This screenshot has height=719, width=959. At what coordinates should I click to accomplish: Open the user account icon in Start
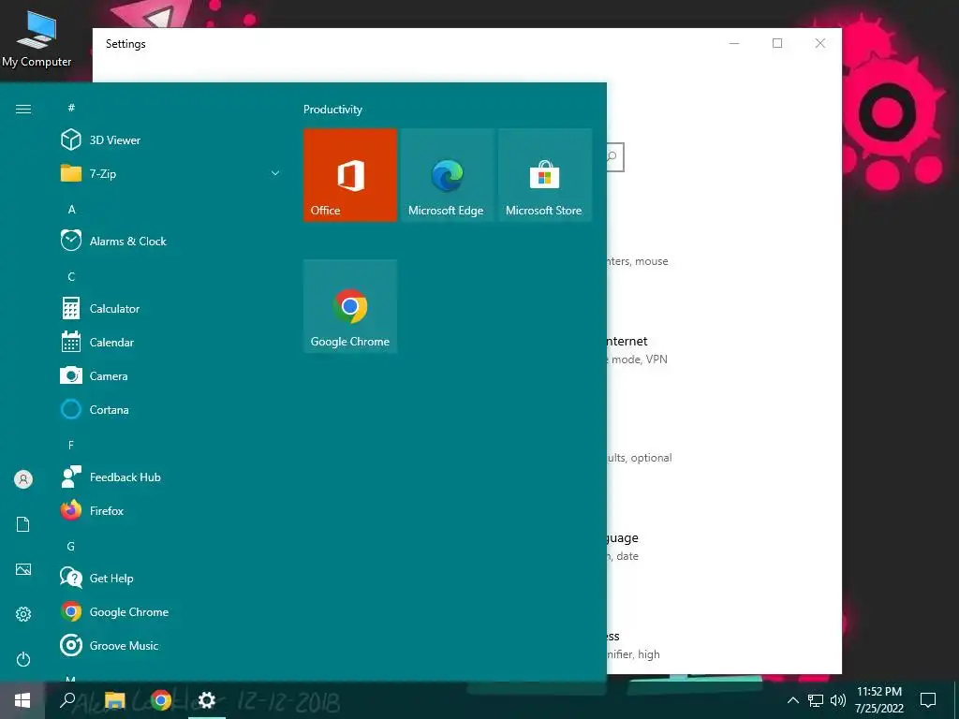coord(23,479)
